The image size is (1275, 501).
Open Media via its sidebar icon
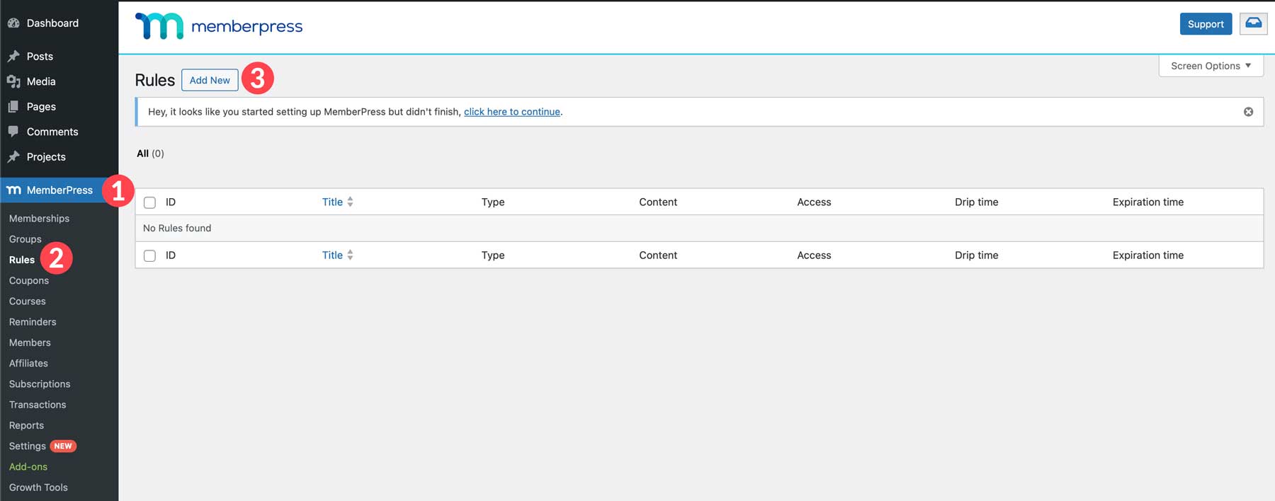tap(13, 81)
